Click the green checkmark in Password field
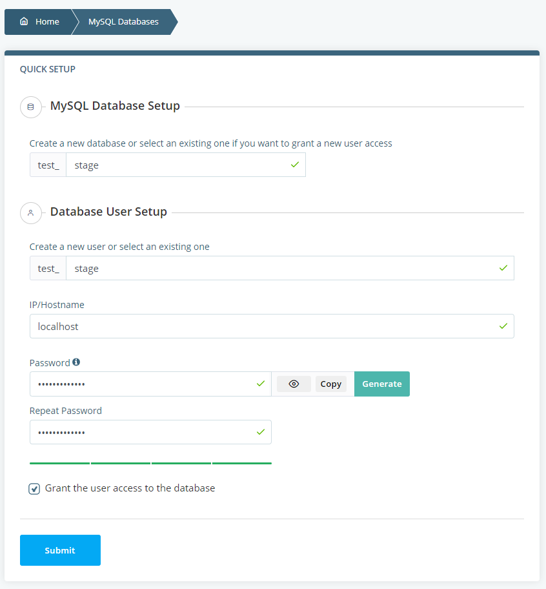The width and height of the screenshot is (546, 589). pyautogui.click(x=260, y=384)
